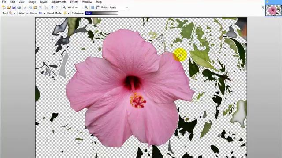Screen dimensions: 282x158
Task: Click the Zoom out magnifier icon
Action: [64, 7]
